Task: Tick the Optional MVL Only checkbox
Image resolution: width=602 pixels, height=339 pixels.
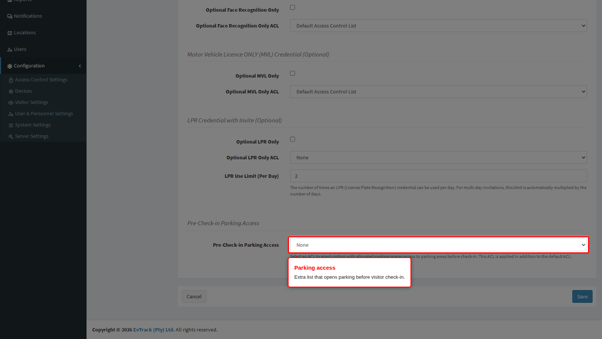Action: 292,73
